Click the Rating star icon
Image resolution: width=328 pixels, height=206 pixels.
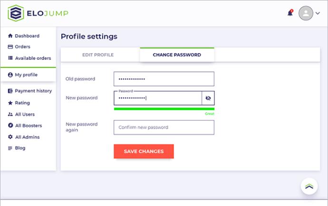[10, 103]
